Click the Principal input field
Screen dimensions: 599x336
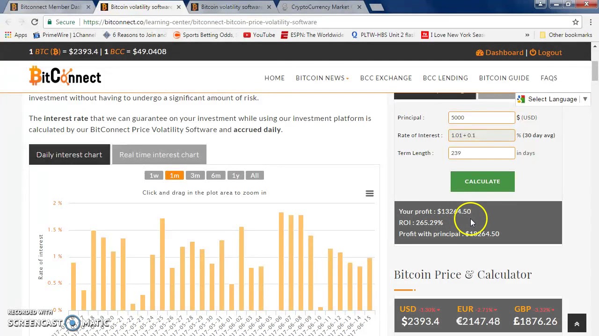pos(482,118)
